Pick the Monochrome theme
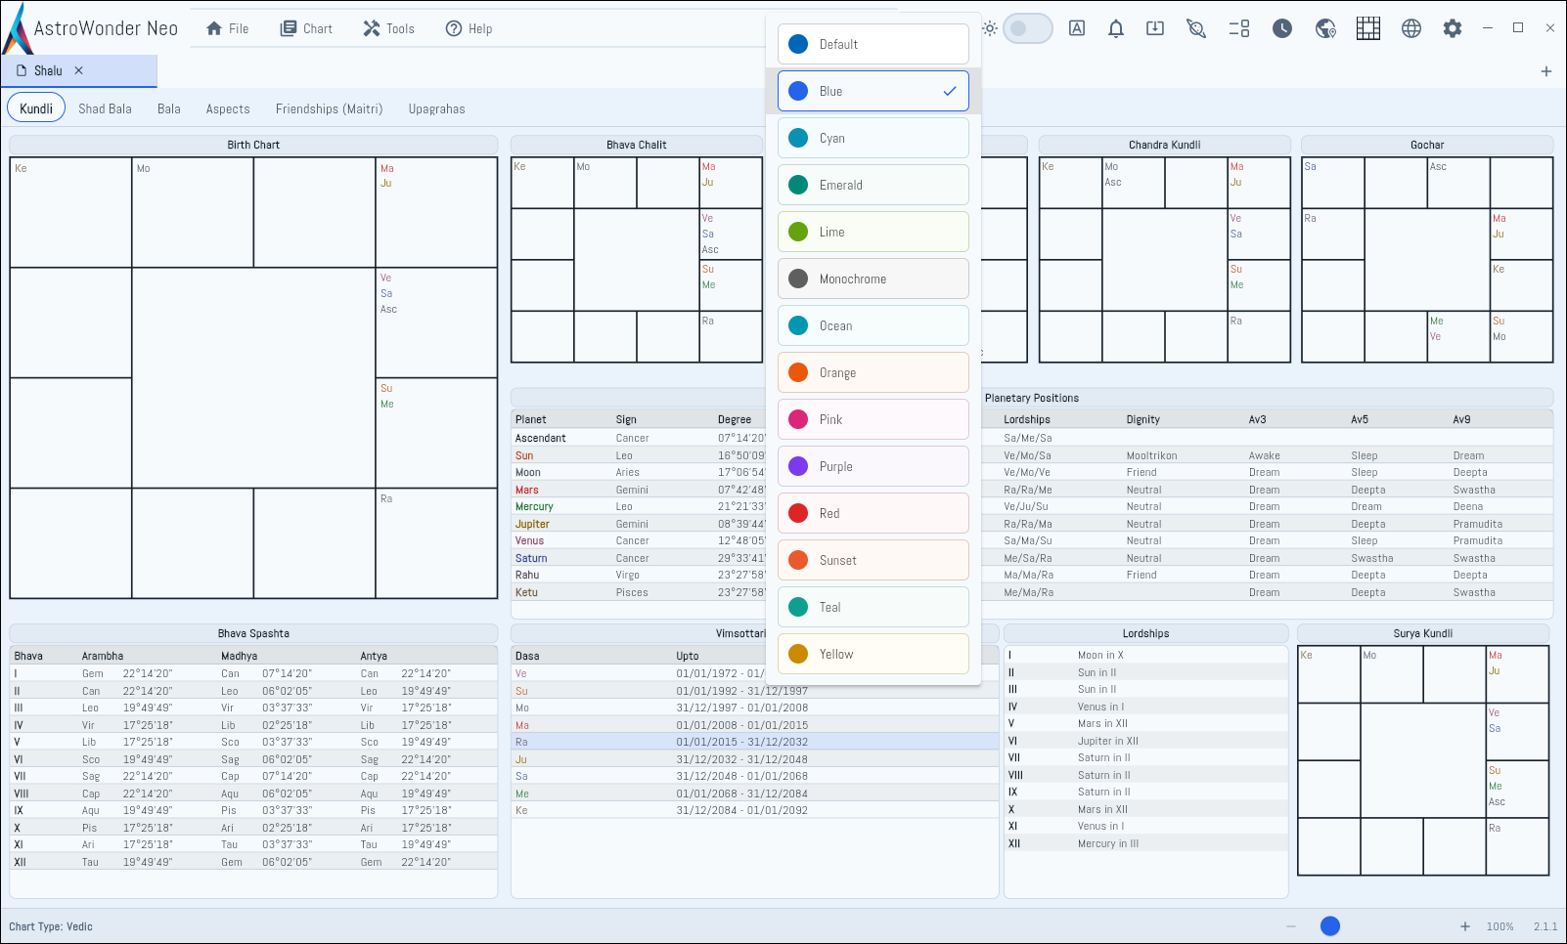 [x=873, y=279]
